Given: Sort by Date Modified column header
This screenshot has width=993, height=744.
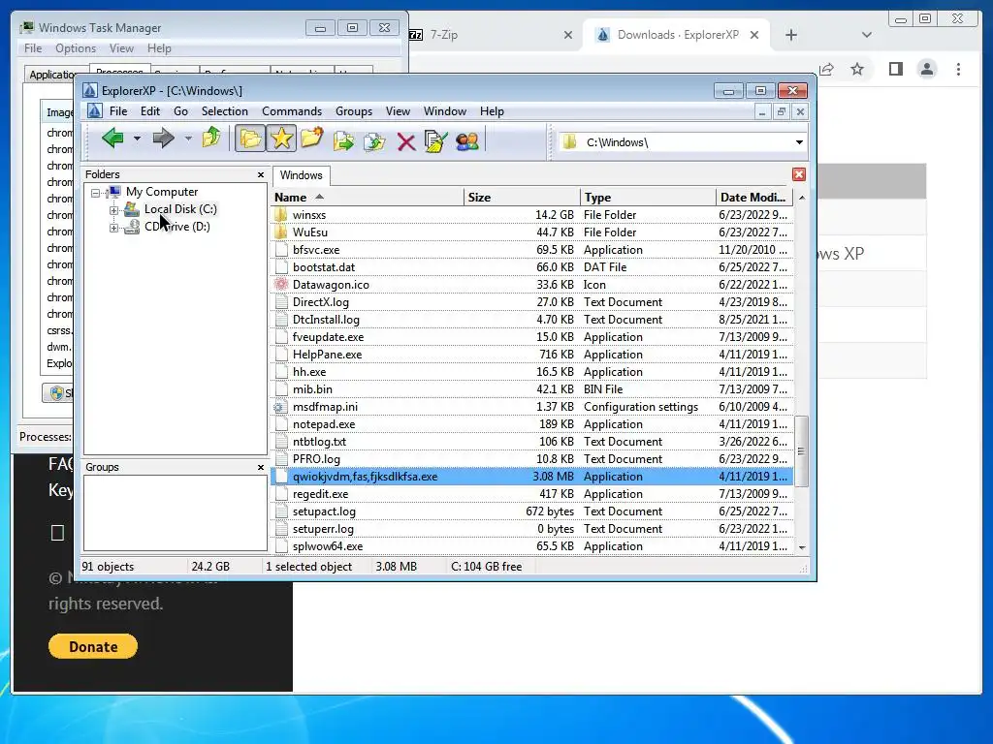Looking at the screenshot, I should [754, 198].
